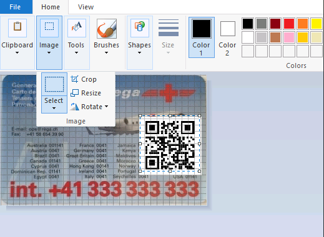Click the Rotate icon
This screenshot has width=324, height=237.
pos(74,107)
